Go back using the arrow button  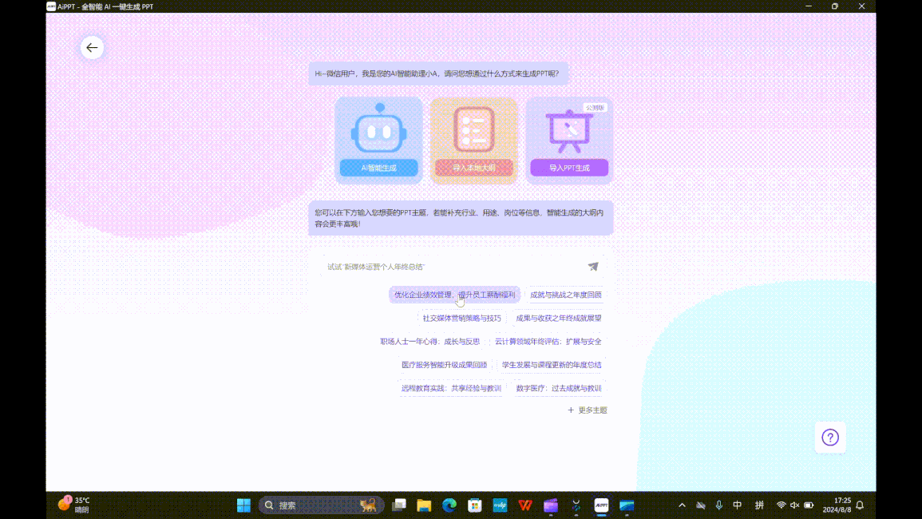click(92, 48)
